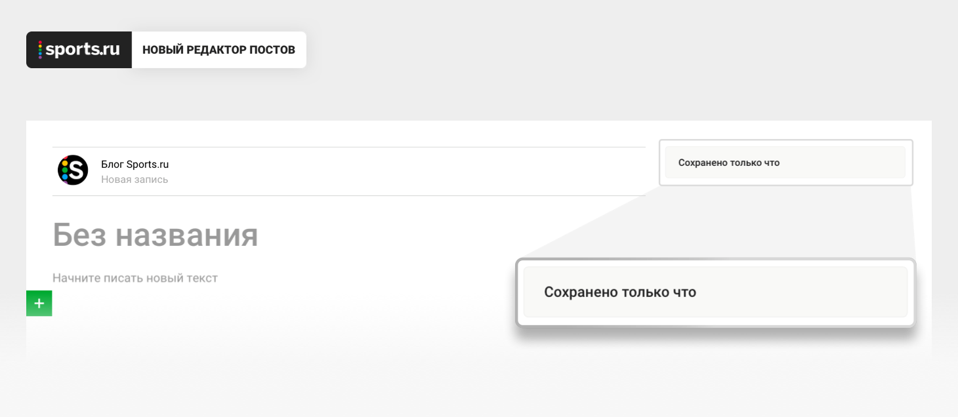
Task: Click the black circle S logo
Action: tap(73, 170)
